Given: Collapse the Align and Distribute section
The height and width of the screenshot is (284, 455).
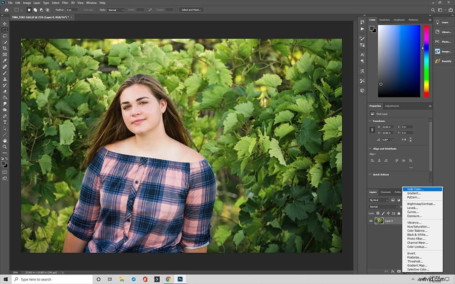Looking at the screenshot, I should (370, 148).
